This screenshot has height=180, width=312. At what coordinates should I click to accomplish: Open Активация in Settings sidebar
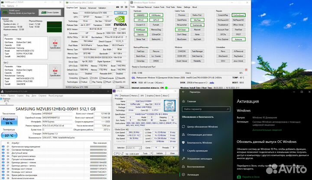tap(193, 175)
